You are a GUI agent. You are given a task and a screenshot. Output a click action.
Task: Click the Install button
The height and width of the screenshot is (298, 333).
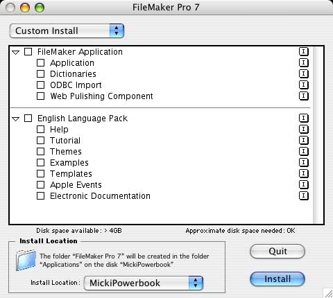(x=277, y=279)
